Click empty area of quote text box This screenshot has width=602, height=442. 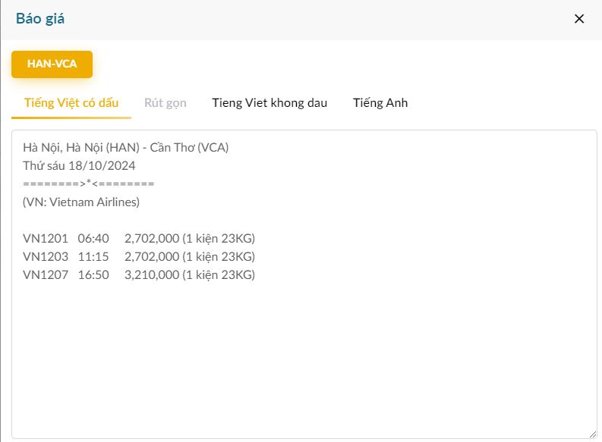304,356
